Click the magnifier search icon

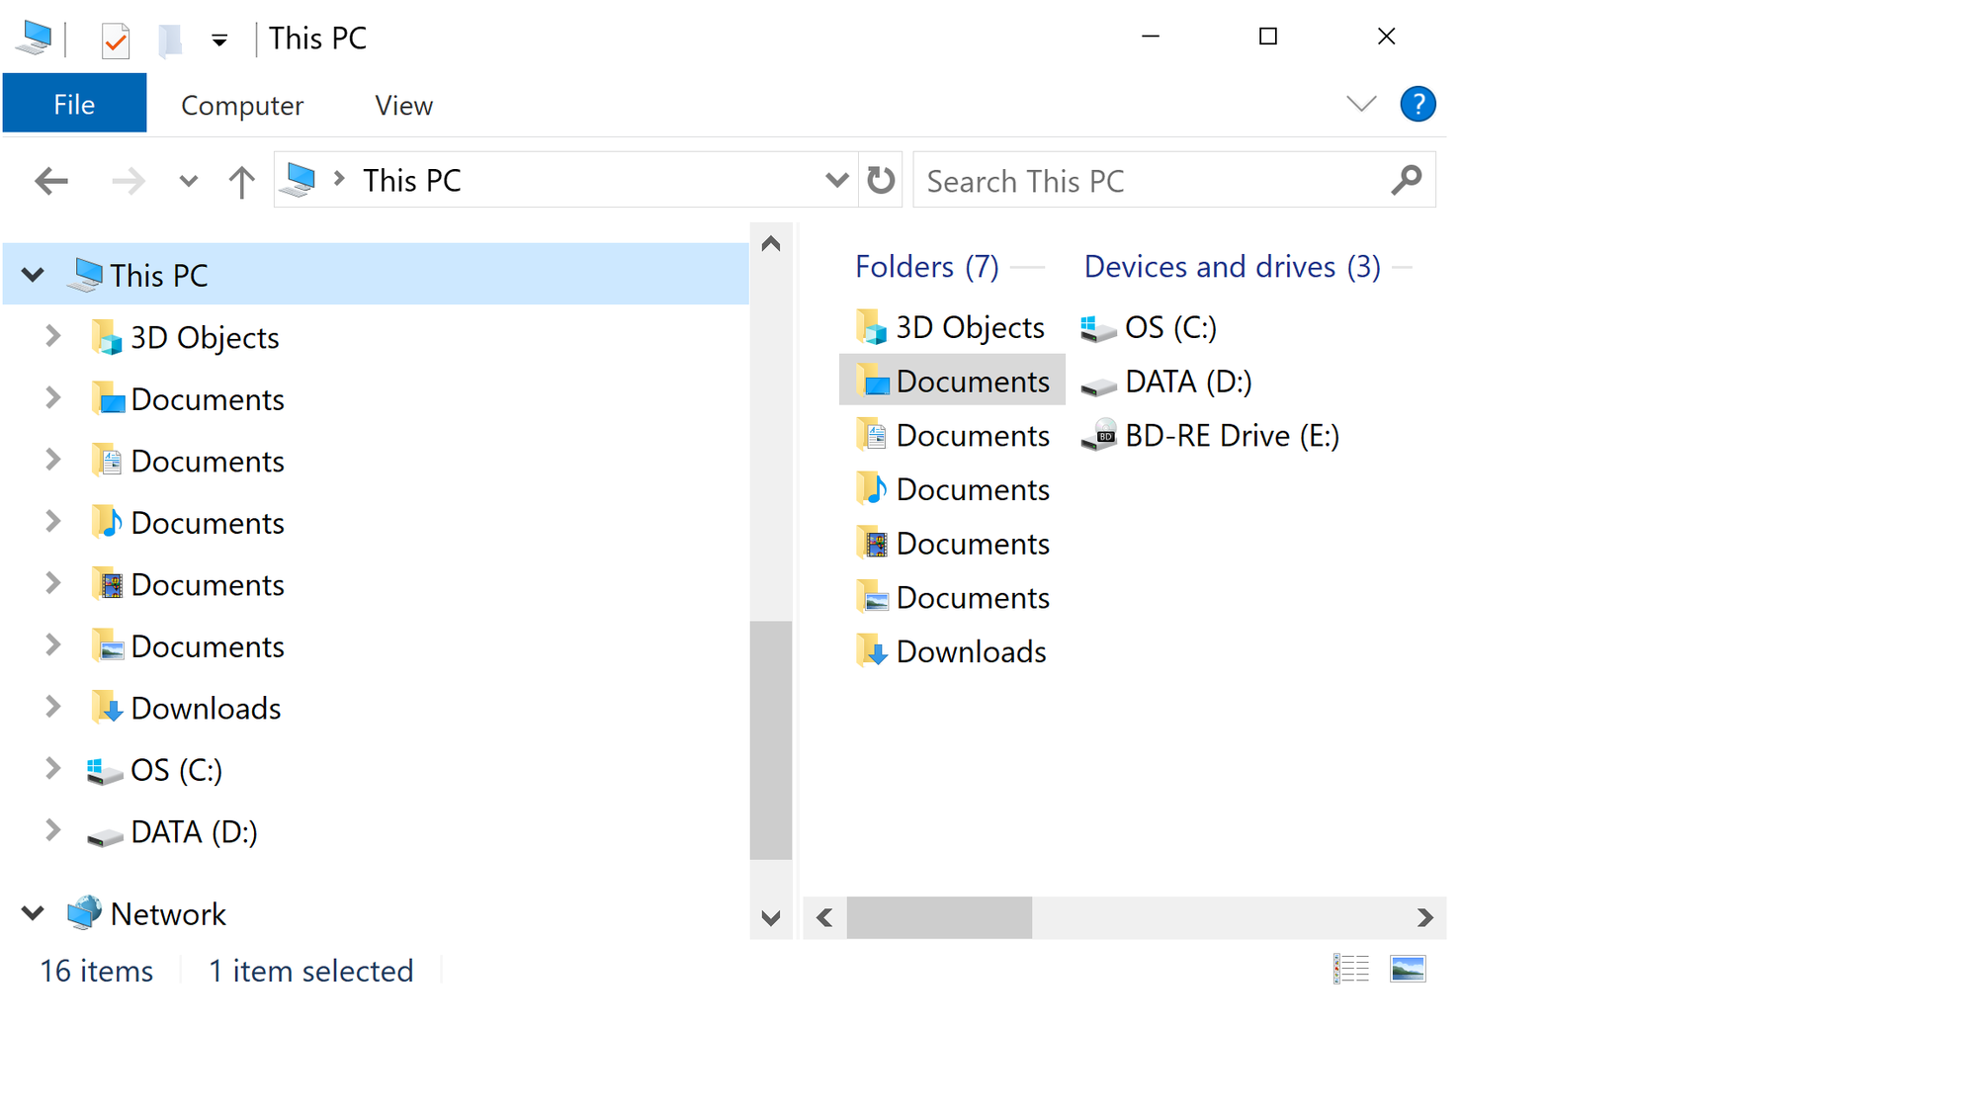click(x=1407, y=180)
